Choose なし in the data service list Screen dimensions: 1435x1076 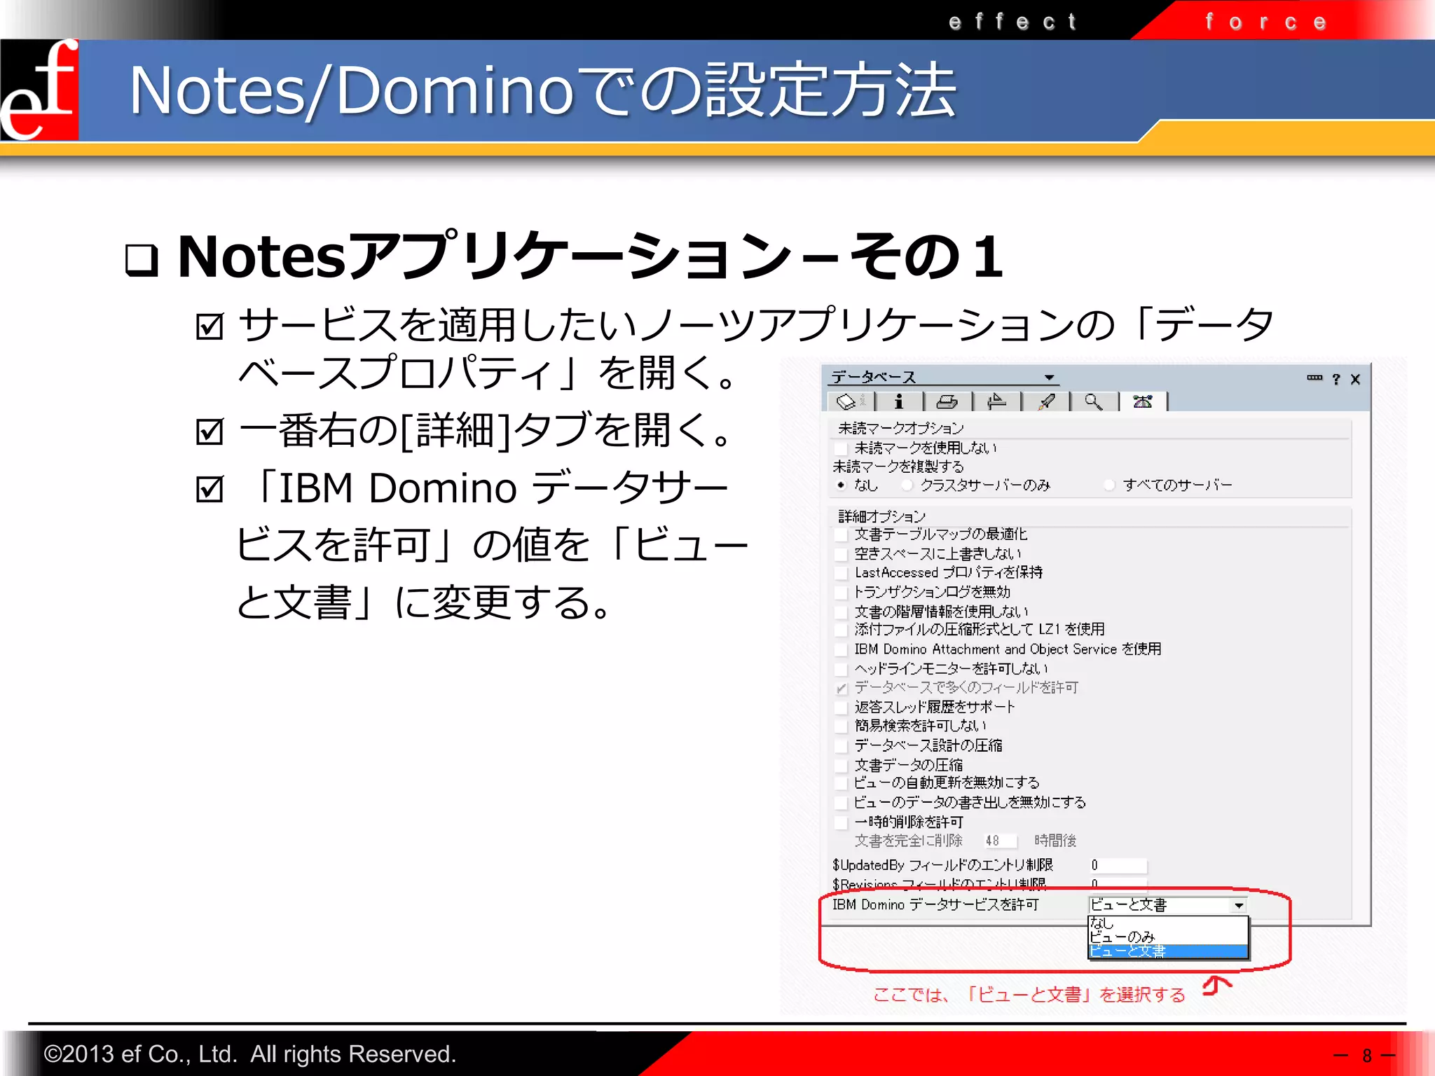[1168, 923]
